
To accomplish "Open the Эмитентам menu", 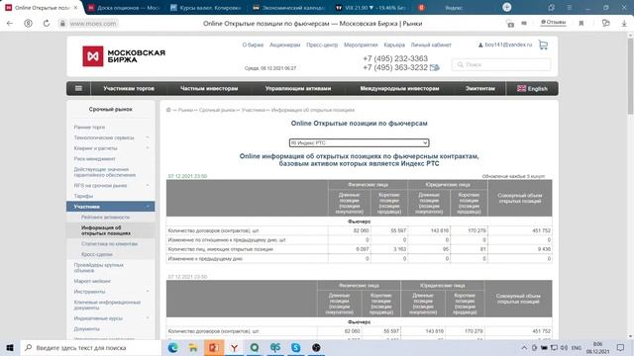I will point(479,88).
